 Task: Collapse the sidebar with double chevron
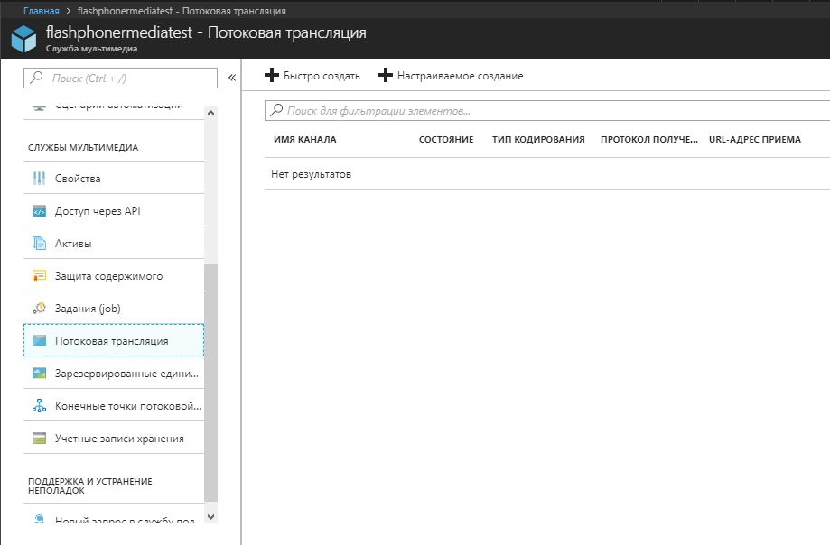231,78
